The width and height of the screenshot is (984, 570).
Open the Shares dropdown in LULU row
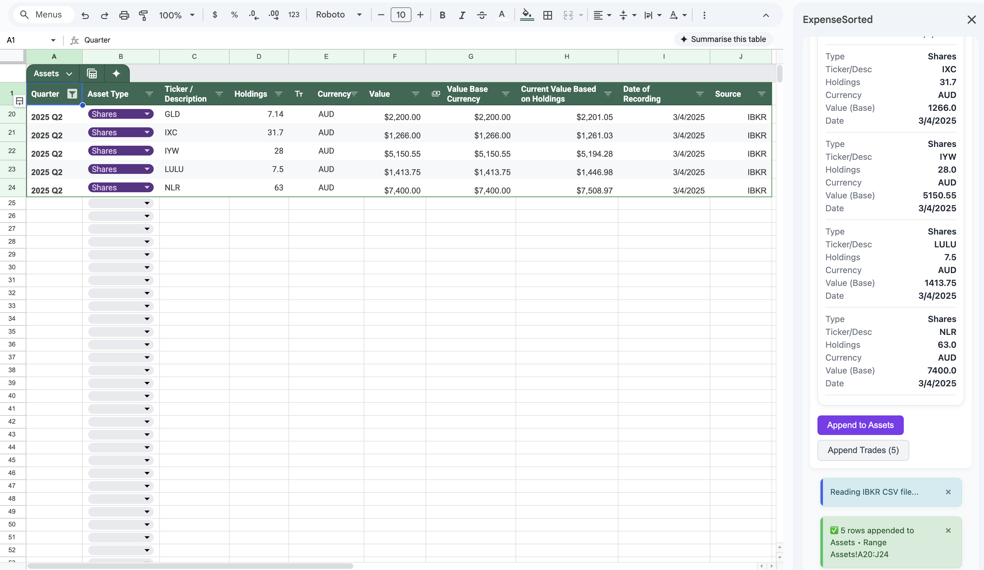click(121, 169)
